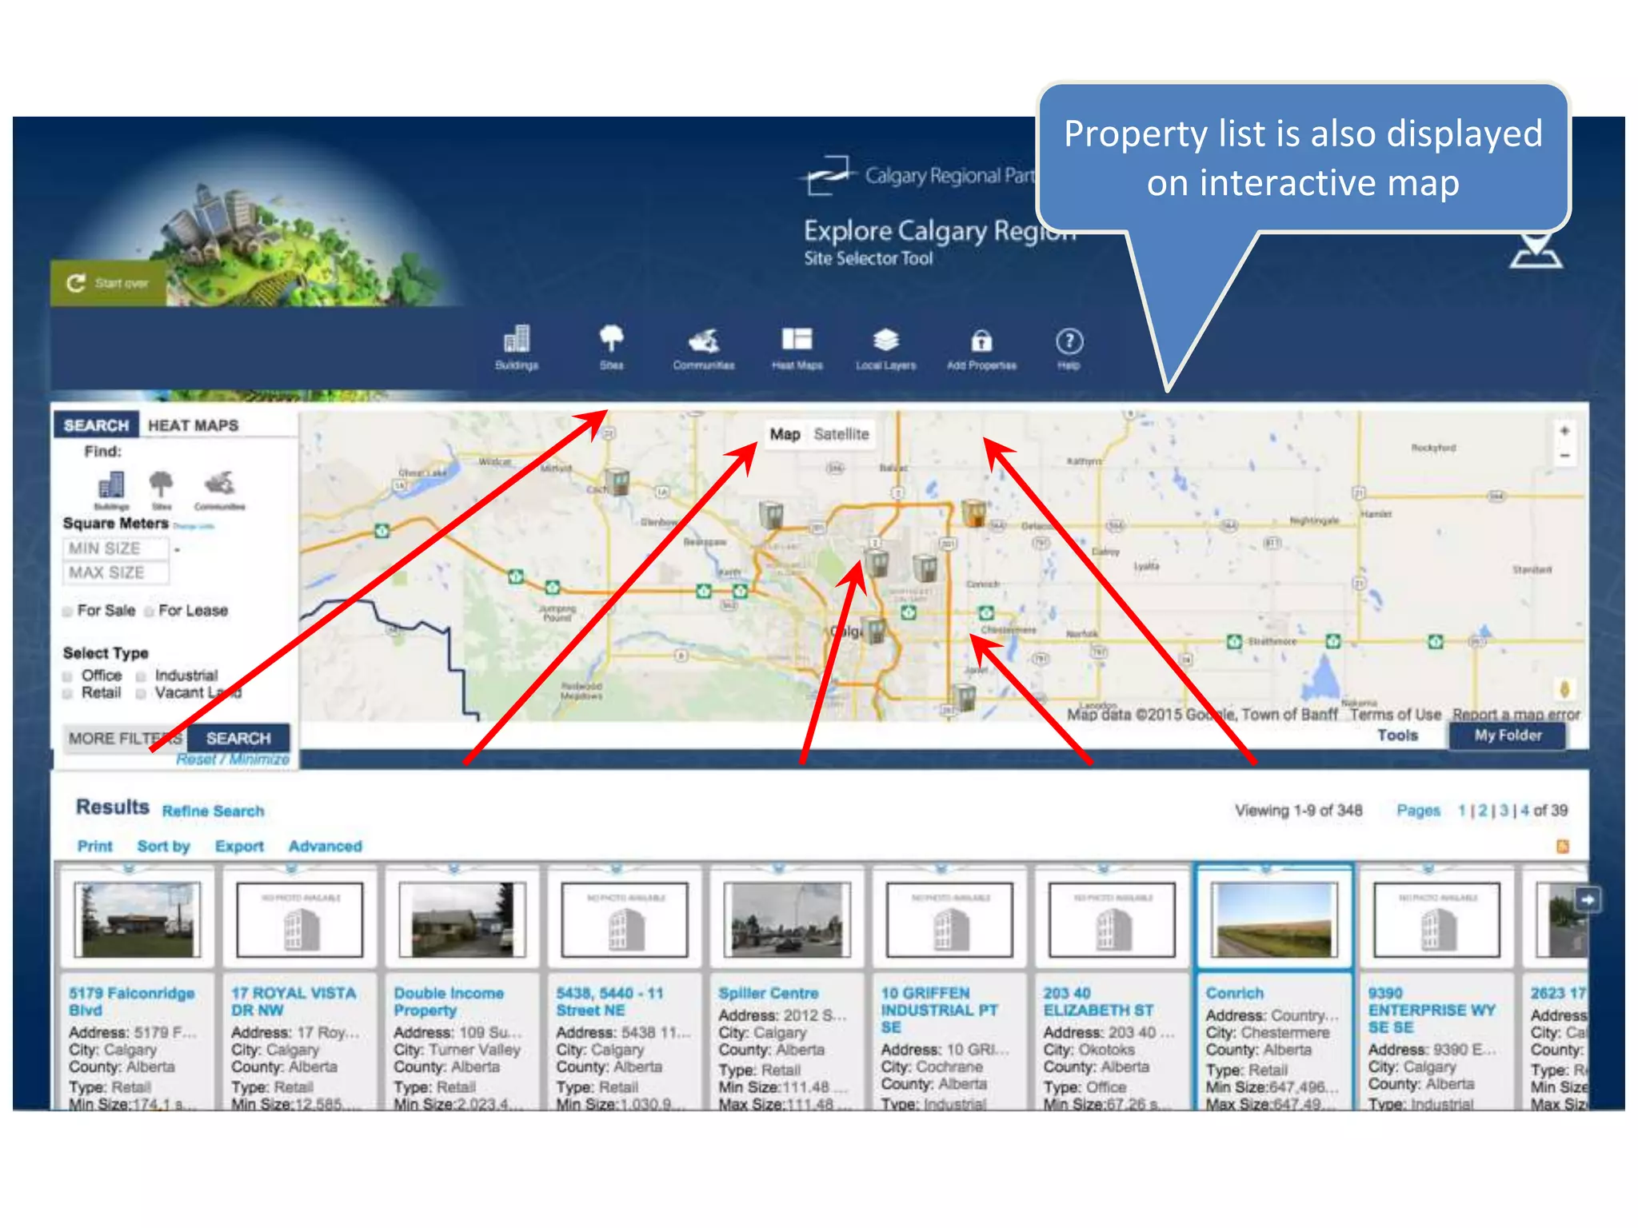Click the RSS feed icon in results
This screenshot has height=1228, width=1638.
(x=1562, y=846)
